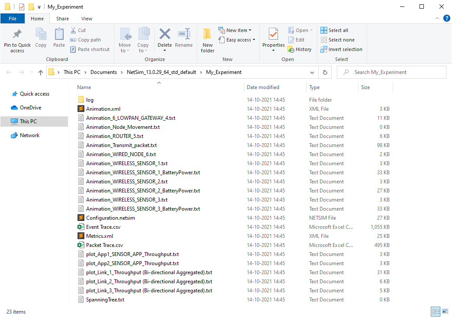Open file History
This screenshot has width=452, height=317.
pyautogui.click(x=300, y=49)
